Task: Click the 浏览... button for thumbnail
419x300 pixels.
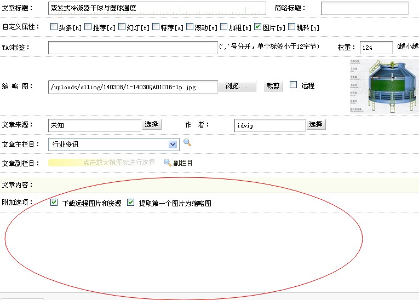Action: tap(237, 86)
